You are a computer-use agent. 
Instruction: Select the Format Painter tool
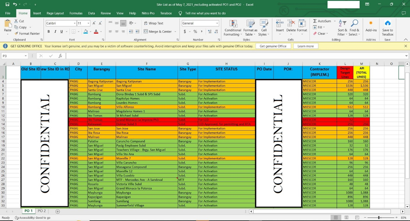27,34
